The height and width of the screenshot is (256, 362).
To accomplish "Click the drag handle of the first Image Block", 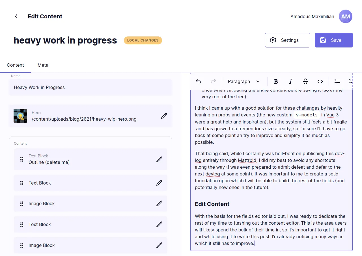I will (x=21, y=203).
